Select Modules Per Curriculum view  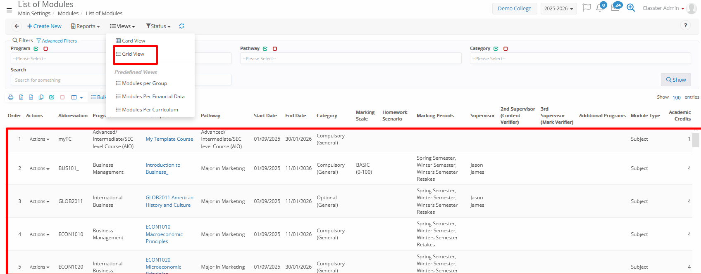pyautogui.click(x=150, y=110)
